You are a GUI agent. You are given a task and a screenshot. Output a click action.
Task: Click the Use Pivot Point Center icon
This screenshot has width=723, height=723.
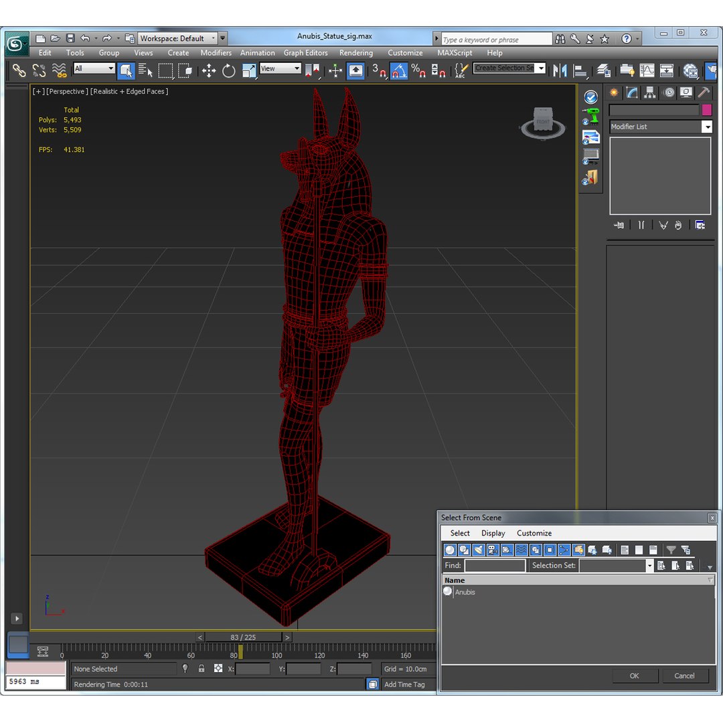[x=312, y=70]
